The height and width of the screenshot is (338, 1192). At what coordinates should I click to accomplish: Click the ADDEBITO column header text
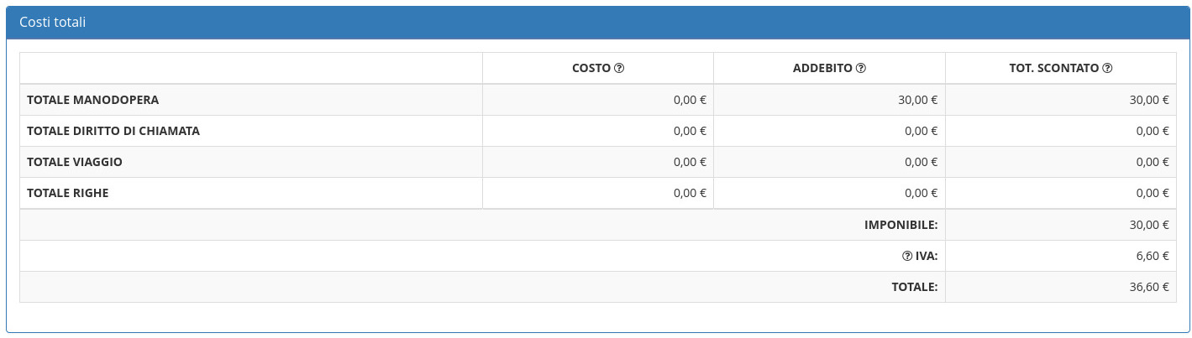822,69
